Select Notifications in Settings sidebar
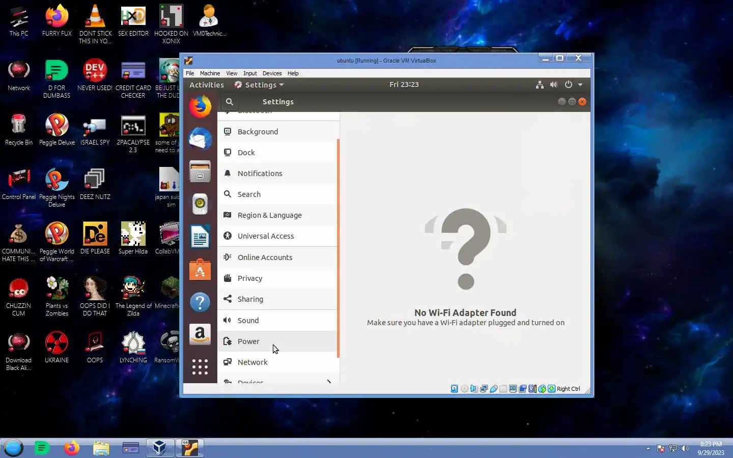The height and width of the screenshot is (458, 733). click(277, 173)
